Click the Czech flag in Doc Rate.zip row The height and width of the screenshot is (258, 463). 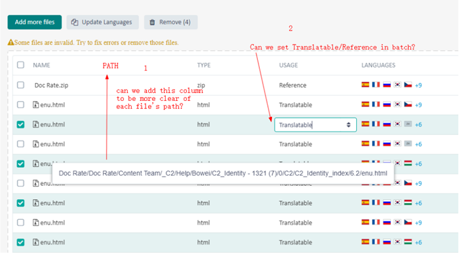pyautogui.click(x=408, y=85)
